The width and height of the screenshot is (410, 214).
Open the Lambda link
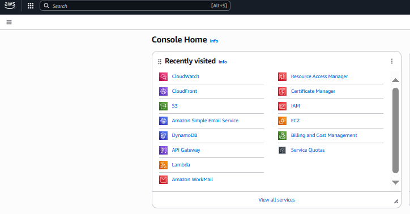181,165
